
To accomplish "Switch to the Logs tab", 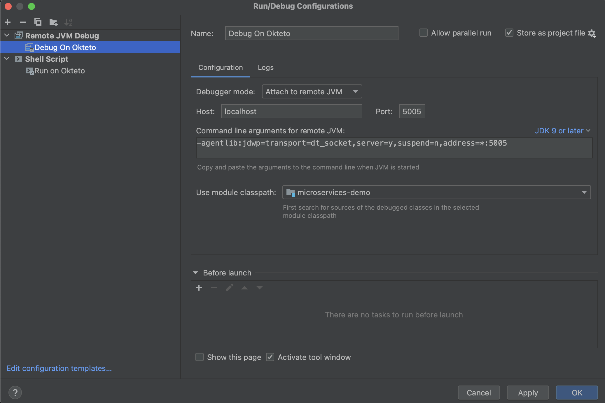I will click(x=265, y=68).
